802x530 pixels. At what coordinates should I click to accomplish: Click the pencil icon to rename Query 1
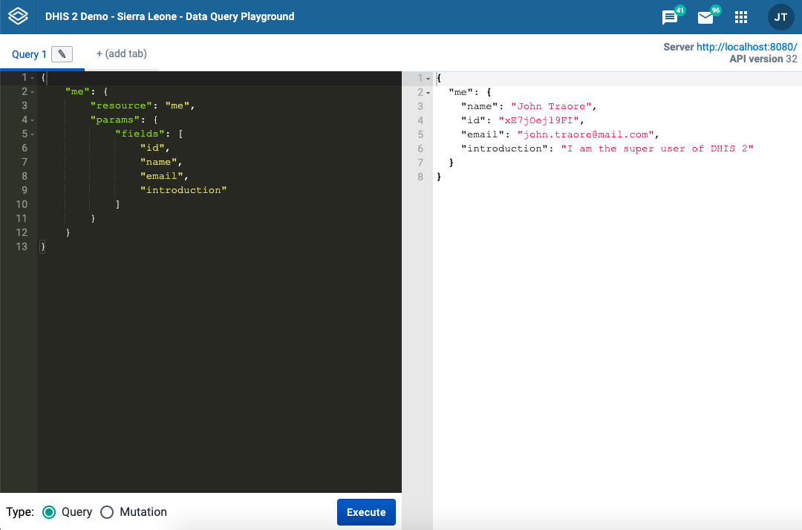click(x=62, y=54)
